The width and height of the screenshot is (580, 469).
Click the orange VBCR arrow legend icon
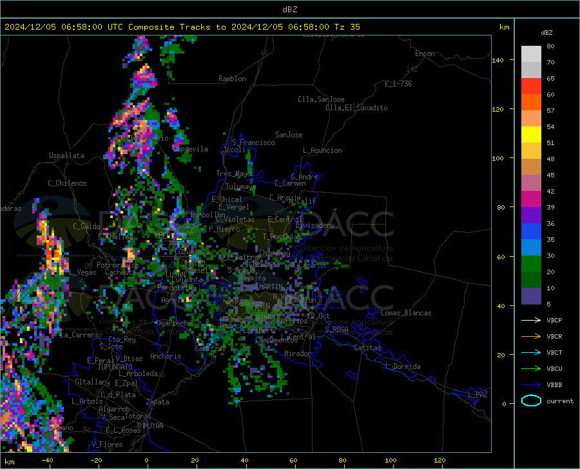pyautogui.click(x=531, y=337)
